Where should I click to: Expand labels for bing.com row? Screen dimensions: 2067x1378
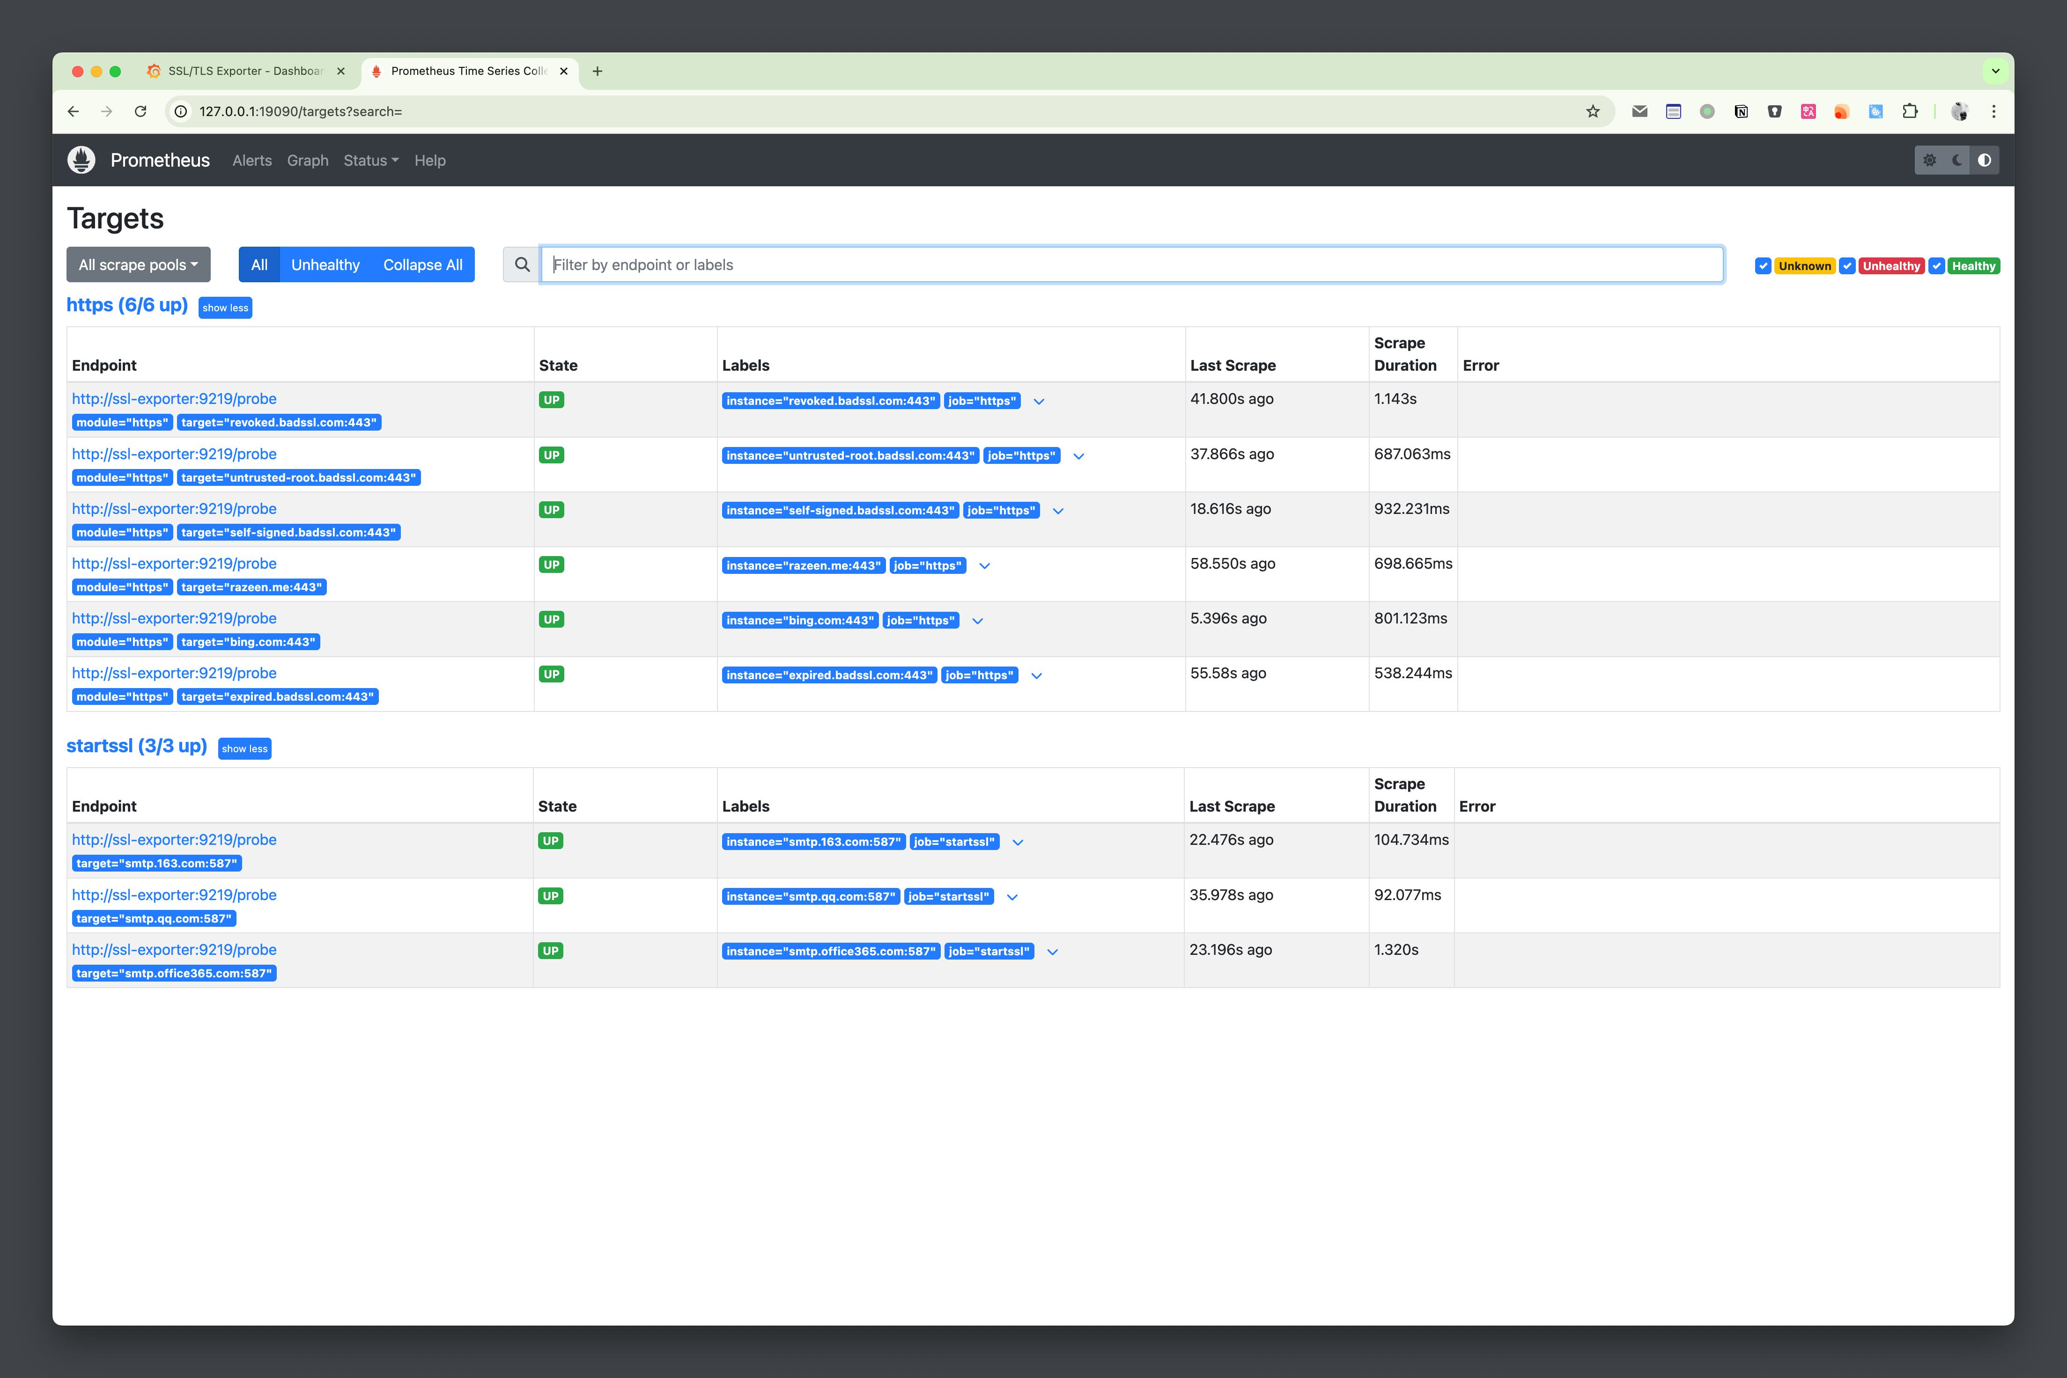[978, 621]
